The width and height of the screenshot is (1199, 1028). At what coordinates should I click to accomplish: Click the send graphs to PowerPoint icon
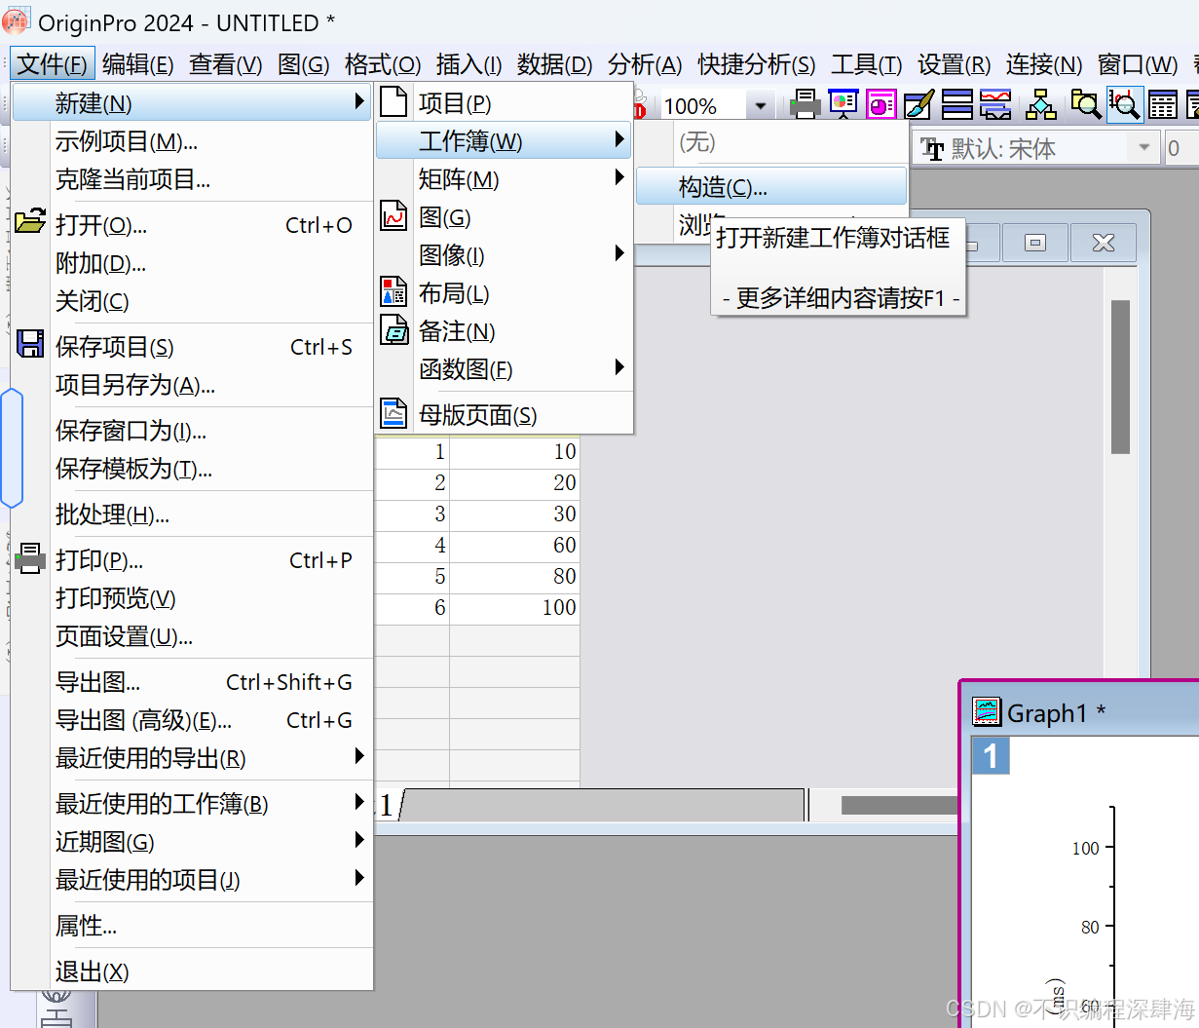881,104
